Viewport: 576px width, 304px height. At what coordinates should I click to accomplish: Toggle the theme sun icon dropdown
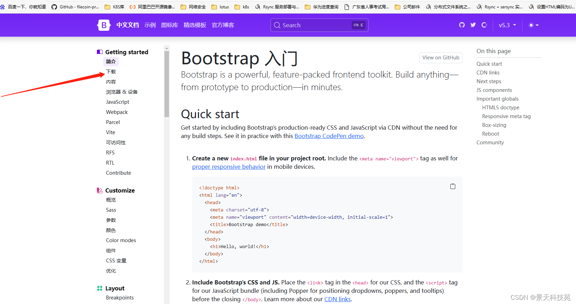(x=534, y=25)
